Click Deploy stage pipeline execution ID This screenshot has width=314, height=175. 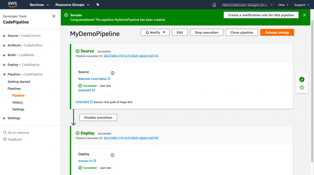pos(131,138)
